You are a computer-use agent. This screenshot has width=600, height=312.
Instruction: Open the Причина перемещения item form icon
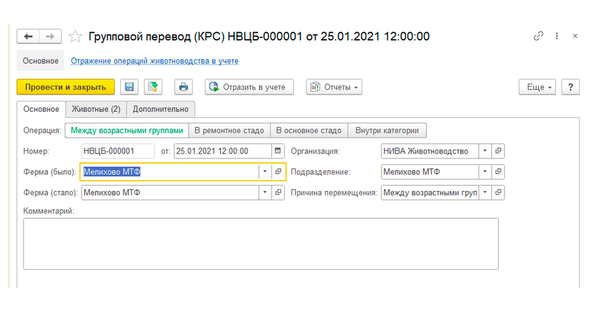(x=498, y=192)
